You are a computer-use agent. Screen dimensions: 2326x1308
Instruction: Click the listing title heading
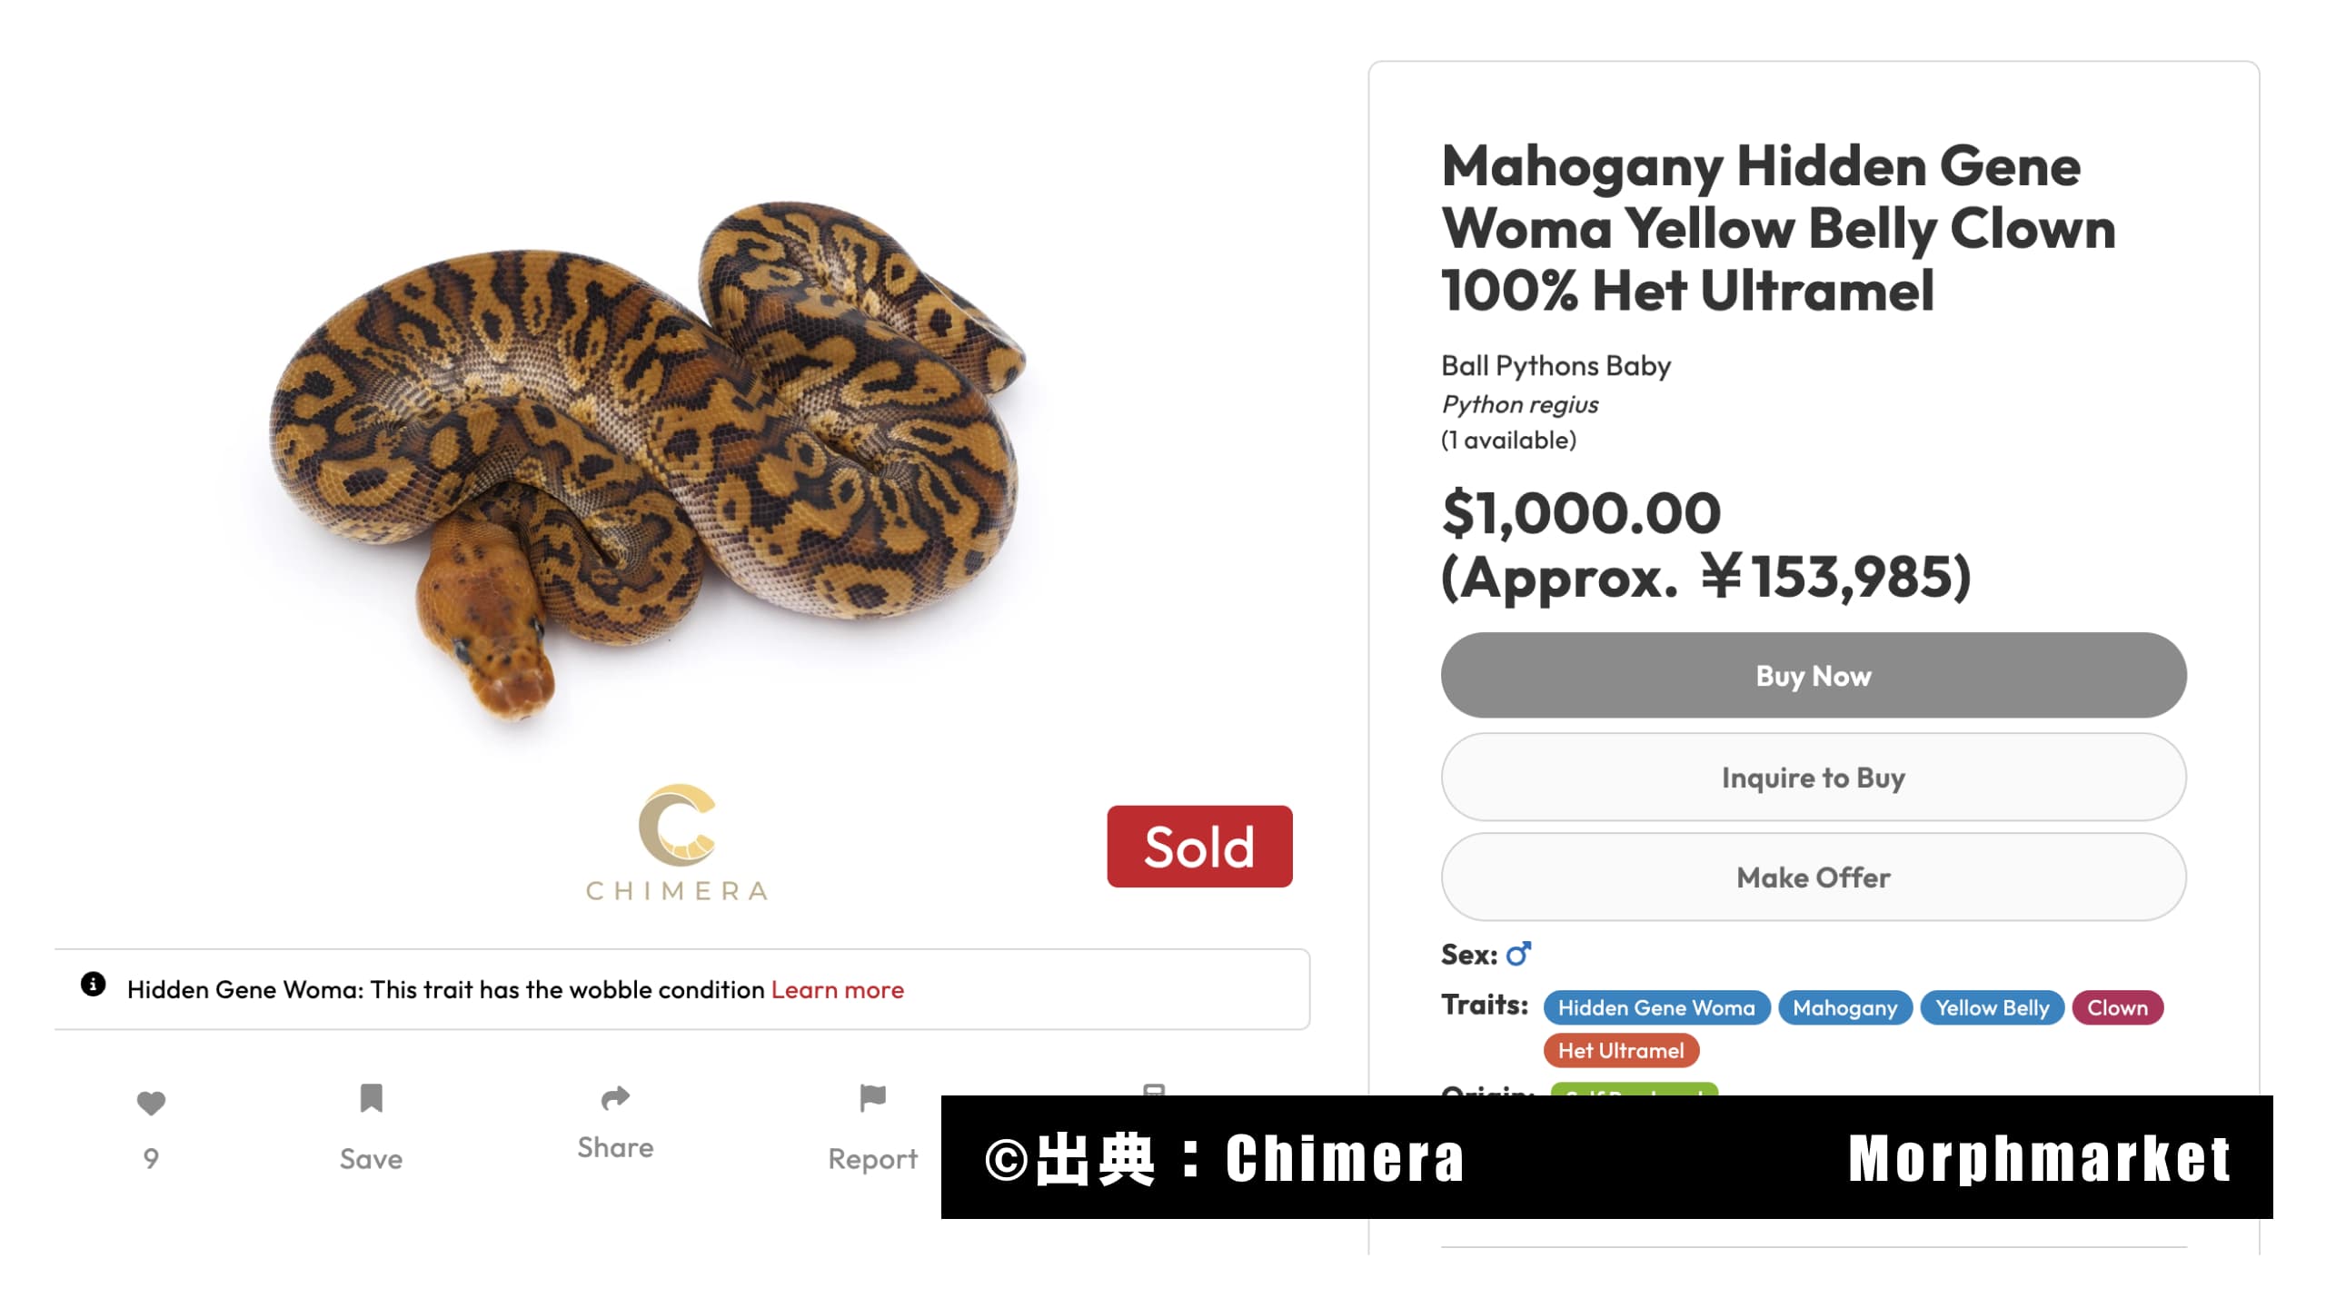[x=1778, y=227]
